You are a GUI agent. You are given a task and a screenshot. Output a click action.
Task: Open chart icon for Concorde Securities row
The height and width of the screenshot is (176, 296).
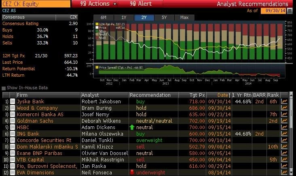click(284, 140)
